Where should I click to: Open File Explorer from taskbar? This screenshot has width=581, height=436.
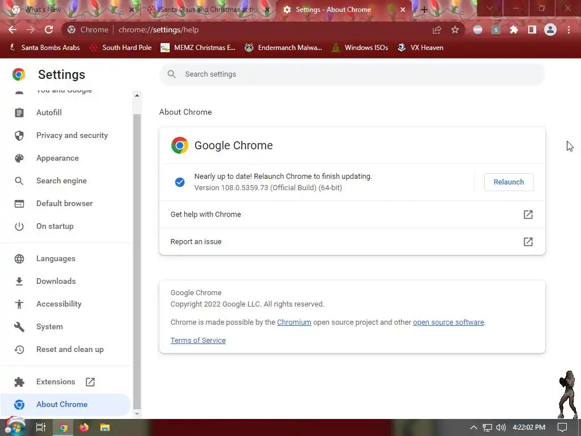pyautogui.click(x=105, y=427)
